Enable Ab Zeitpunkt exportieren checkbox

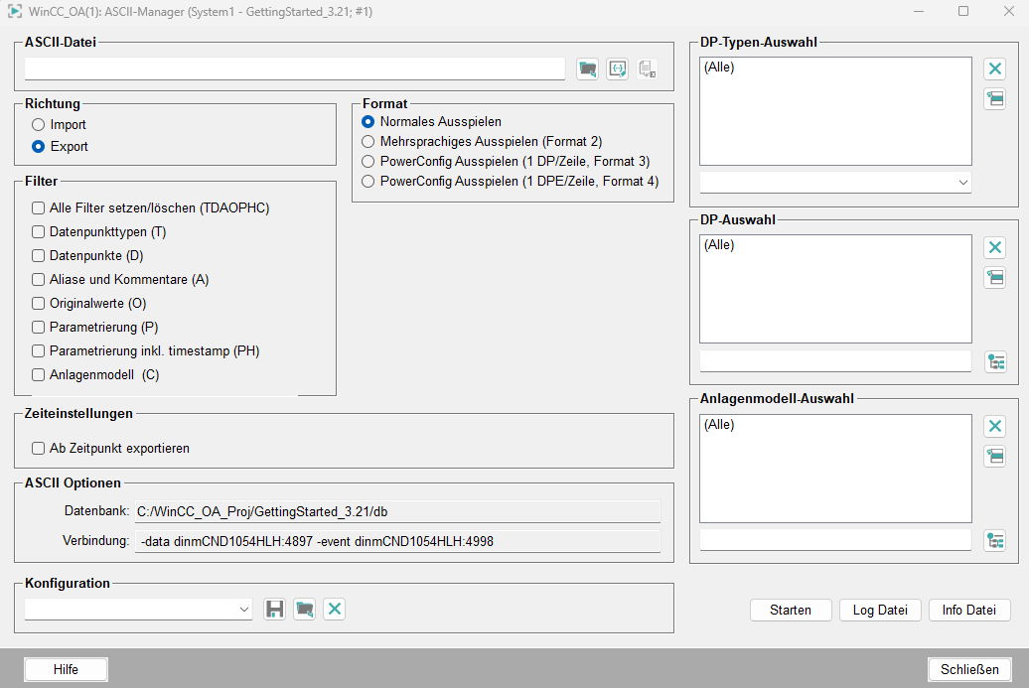pos(38,449)
